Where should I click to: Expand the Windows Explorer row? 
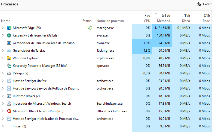[3, 58]
